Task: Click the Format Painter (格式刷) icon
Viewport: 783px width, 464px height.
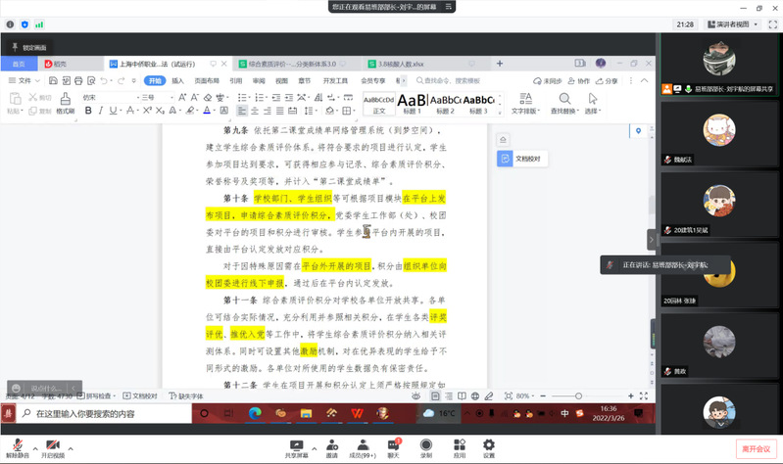Action: click(64, 101)
